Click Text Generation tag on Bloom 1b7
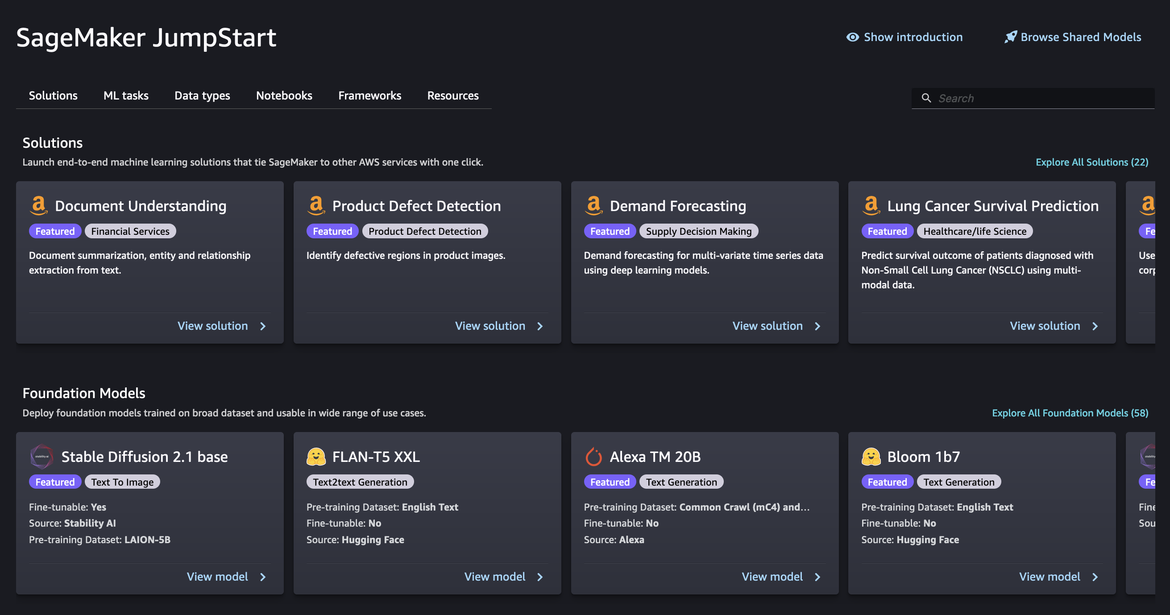Viewport: 1170px width, 615px height. pos(959,482)
